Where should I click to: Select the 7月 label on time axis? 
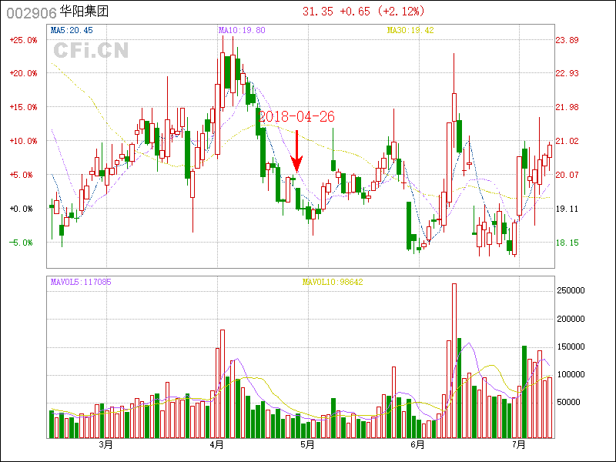point(518,445)
